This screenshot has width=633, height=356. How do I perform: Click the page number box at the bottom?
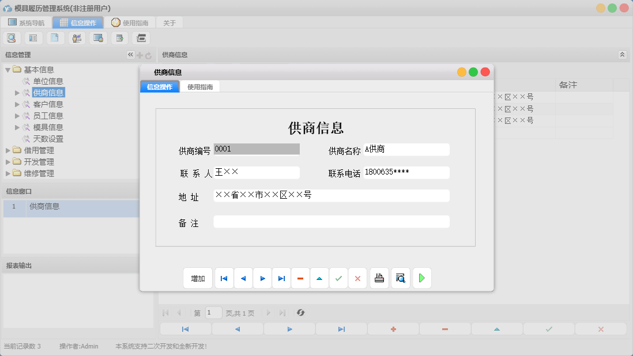213,312
